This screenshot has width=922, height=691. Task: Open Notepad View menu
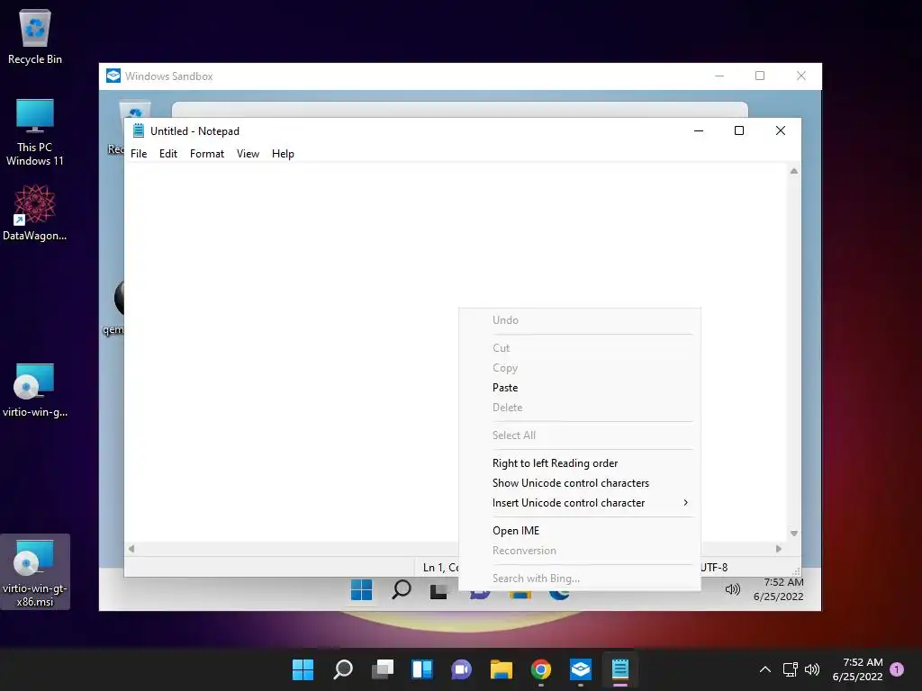pyautogui.click(x=248, y=153)
